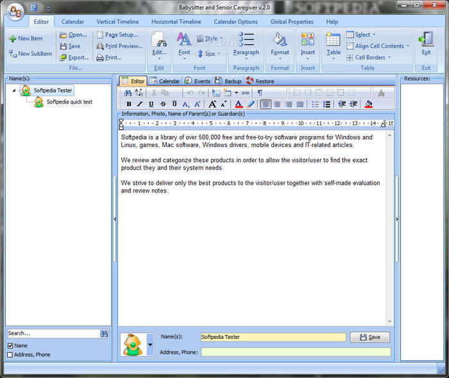Screen dimensions: 449x378
Task: Open the Align Cell Contents dropdown
Action: click(x=378, y=46)
